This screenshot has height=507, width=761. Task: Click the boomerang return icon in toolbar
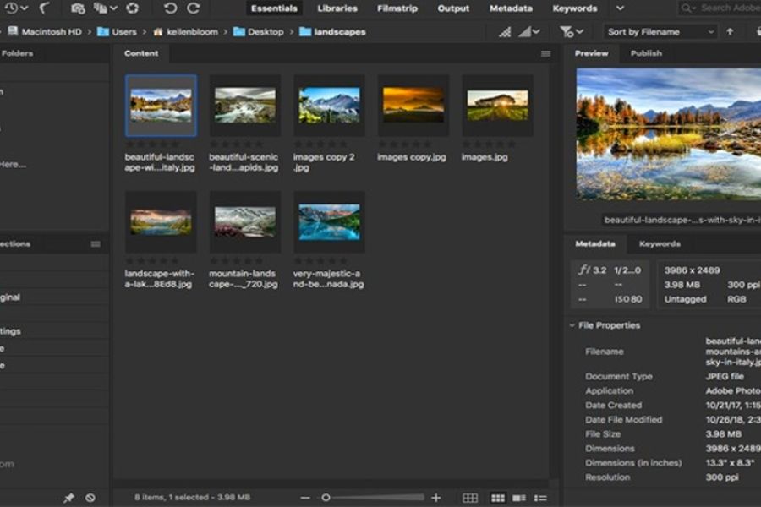[x=44, y=8]
